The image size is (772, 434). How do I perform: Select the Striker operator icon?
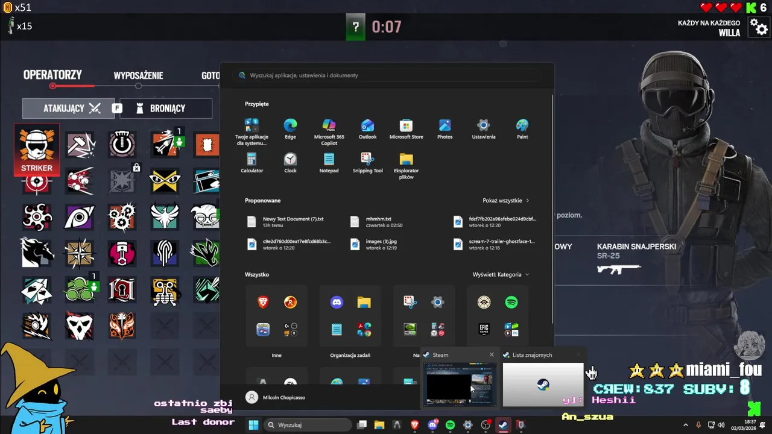coord(37,150)
